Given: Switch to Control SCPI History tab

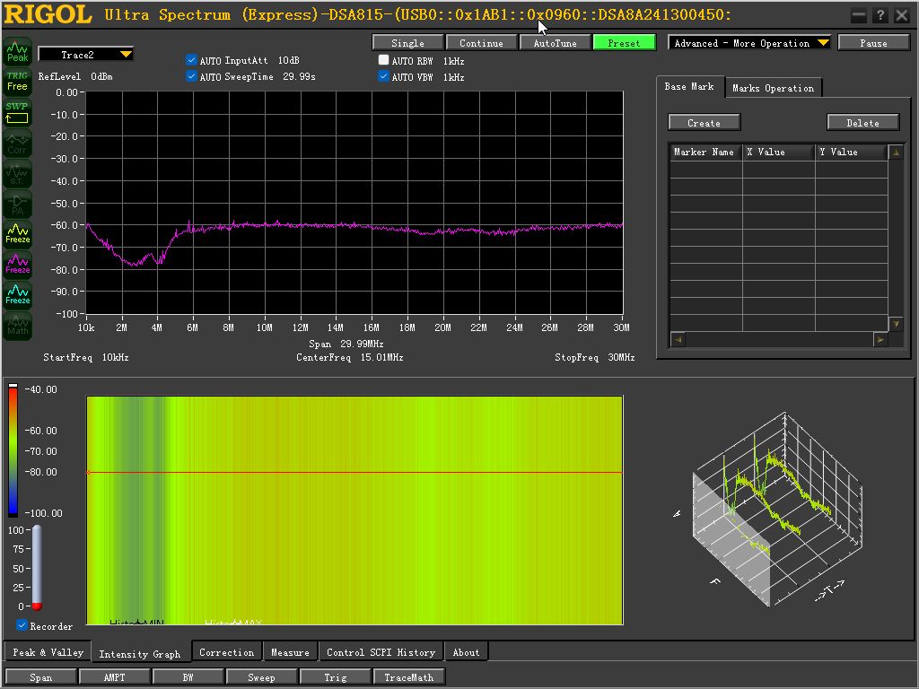Looking at the screenshot, I should pos(381,652).
